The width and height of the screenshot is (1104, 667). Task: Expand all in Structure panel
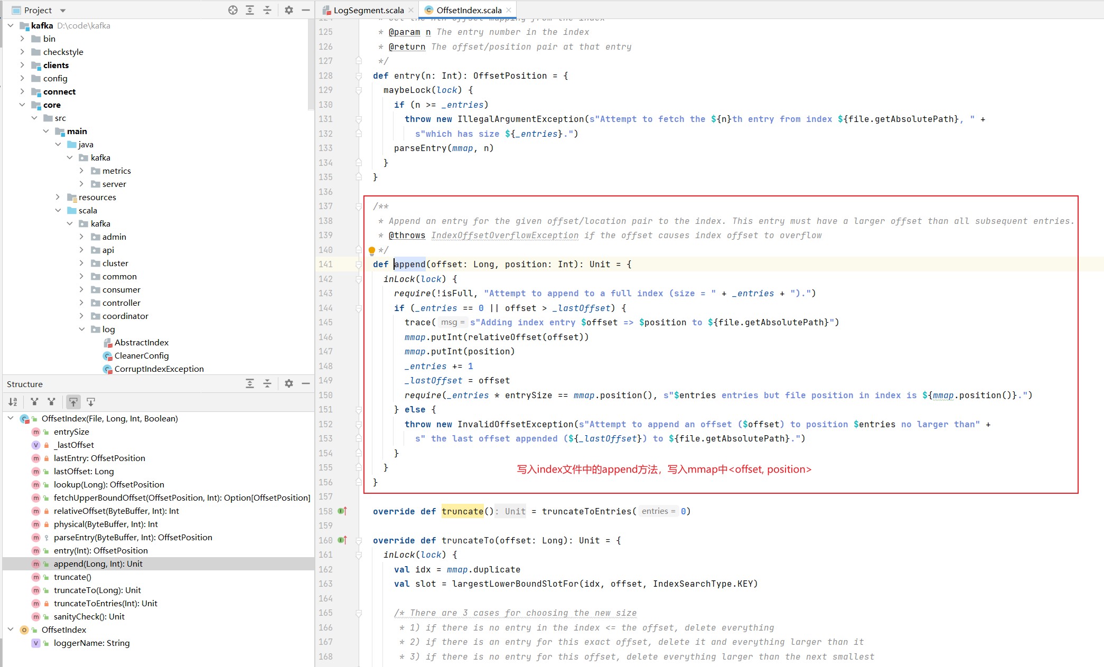coord(250,383)
